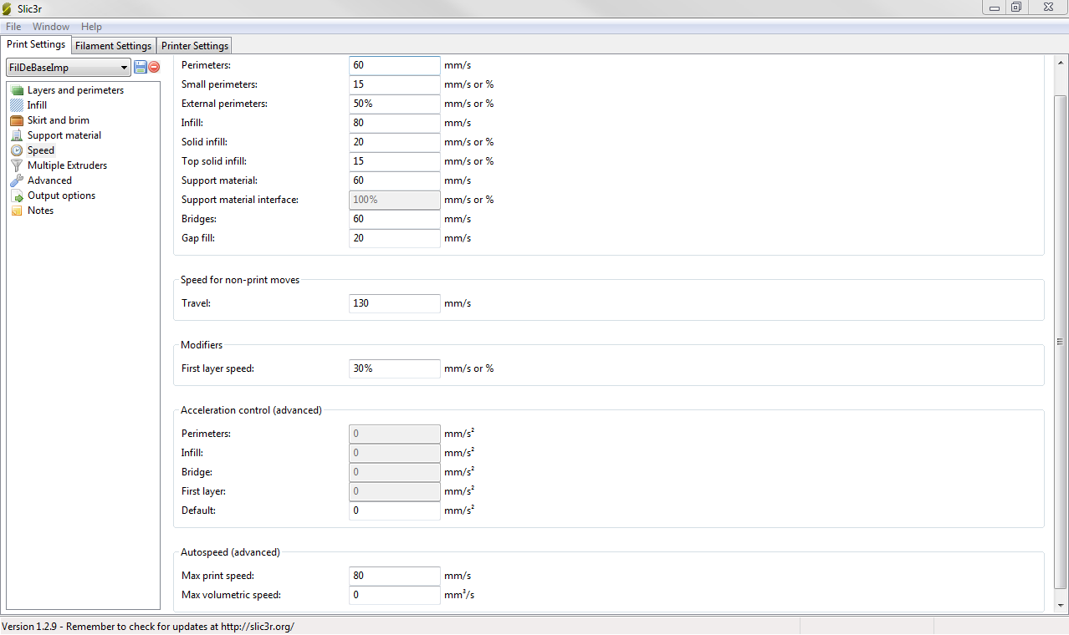Switch to the Printer Settings tab
This screenshot has height=635, width=1069.
(x=195, y=46)
